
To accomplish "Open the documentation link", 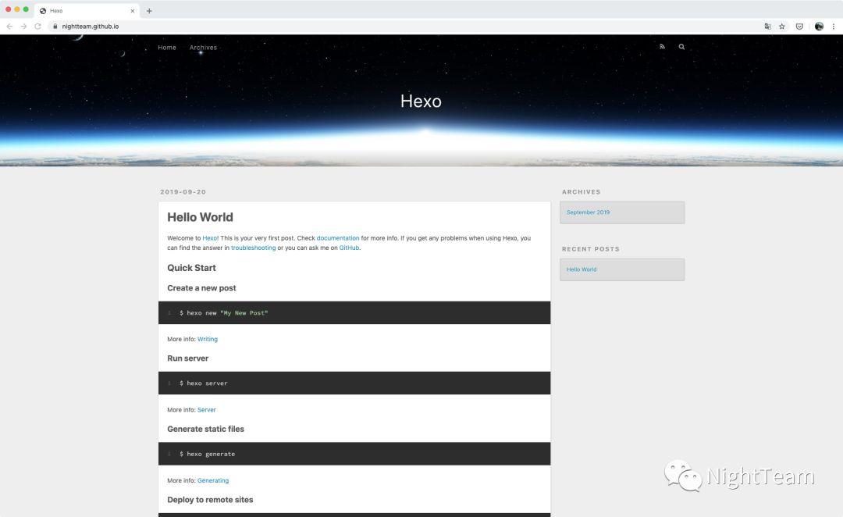I will pos(338,237).
